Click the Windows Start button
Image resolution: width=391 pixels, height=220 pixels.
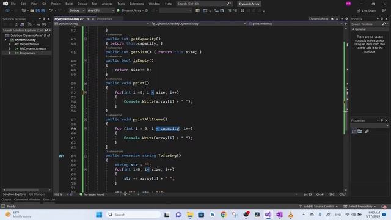(x=99, y=215)
